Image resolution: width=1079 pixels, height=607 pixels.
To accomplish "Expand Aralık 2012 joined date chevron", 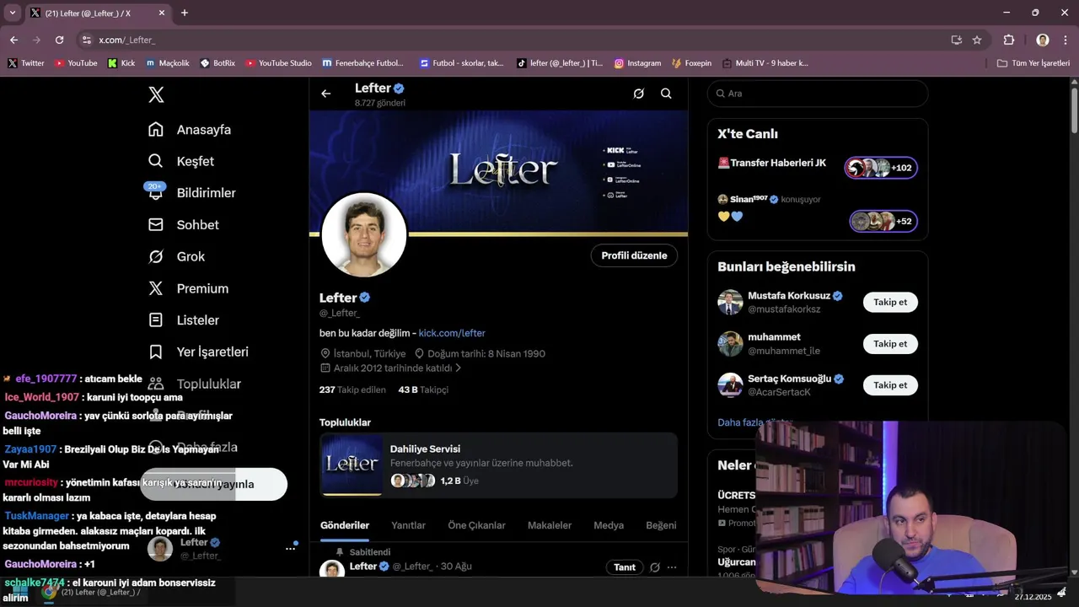I will [x=458, y=368].
